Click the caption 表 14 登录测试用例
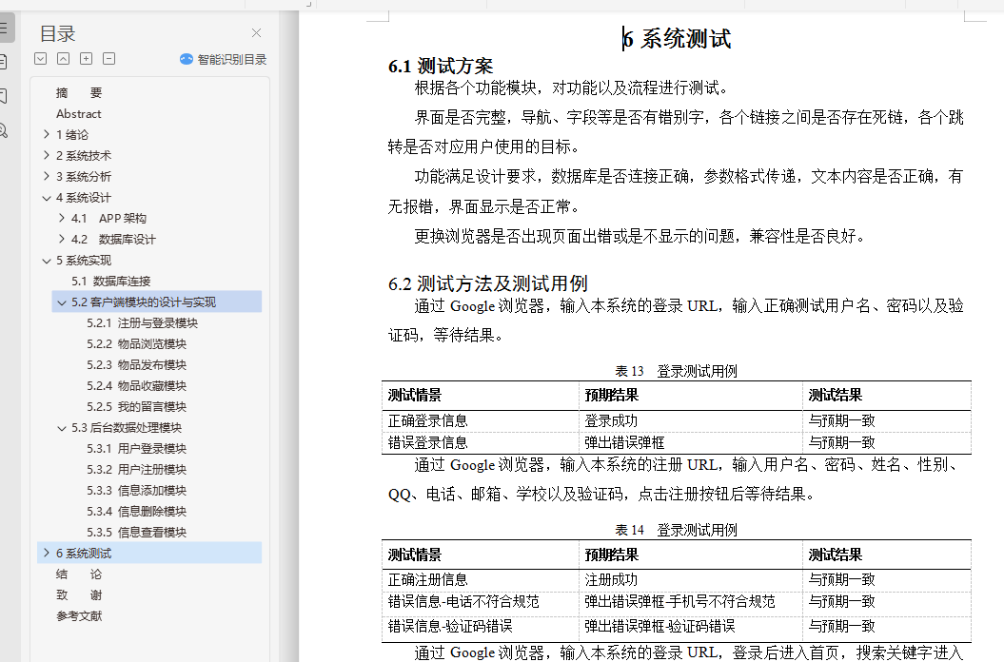 click(677, 530)
